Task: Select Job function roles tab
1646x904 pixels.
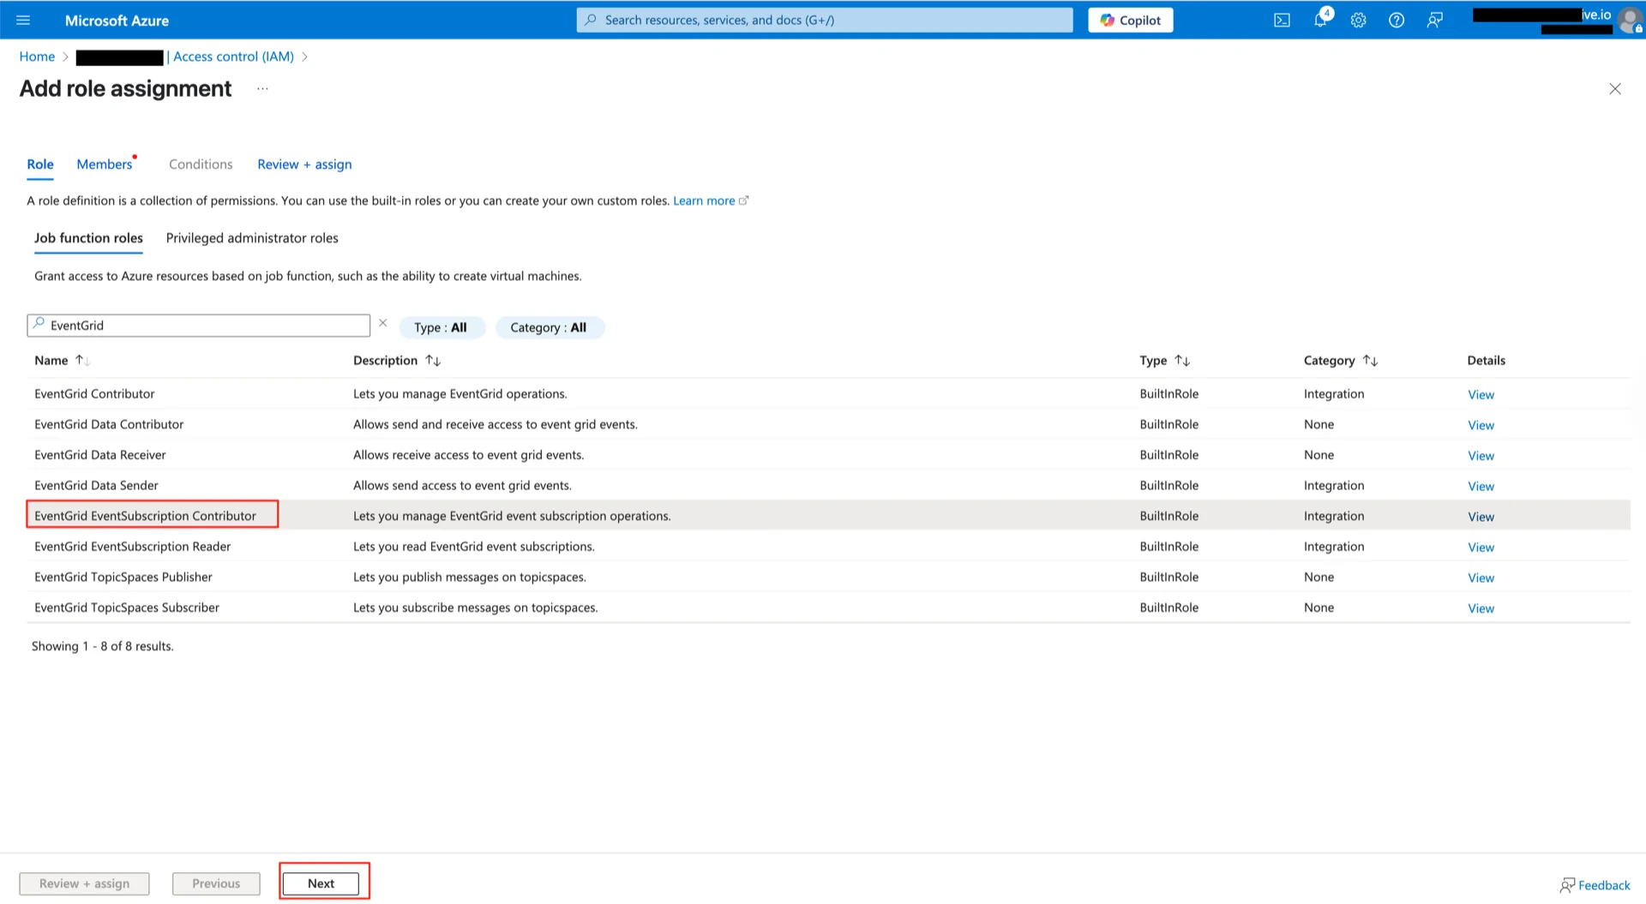Action: pos(88,238)
